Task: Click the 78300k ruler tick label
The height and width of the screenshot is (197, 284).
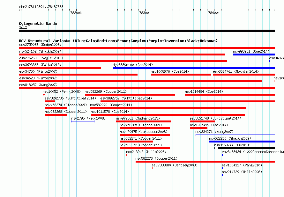Action: pyautogui.click(x=145, y=13)
